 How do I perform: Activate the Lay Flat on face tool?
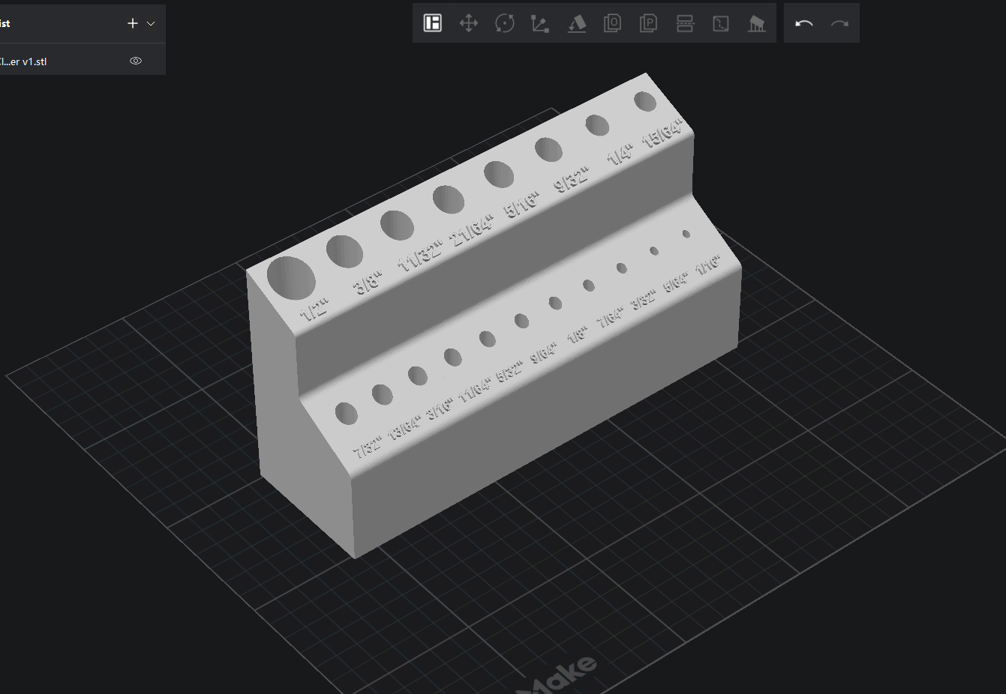576,23
